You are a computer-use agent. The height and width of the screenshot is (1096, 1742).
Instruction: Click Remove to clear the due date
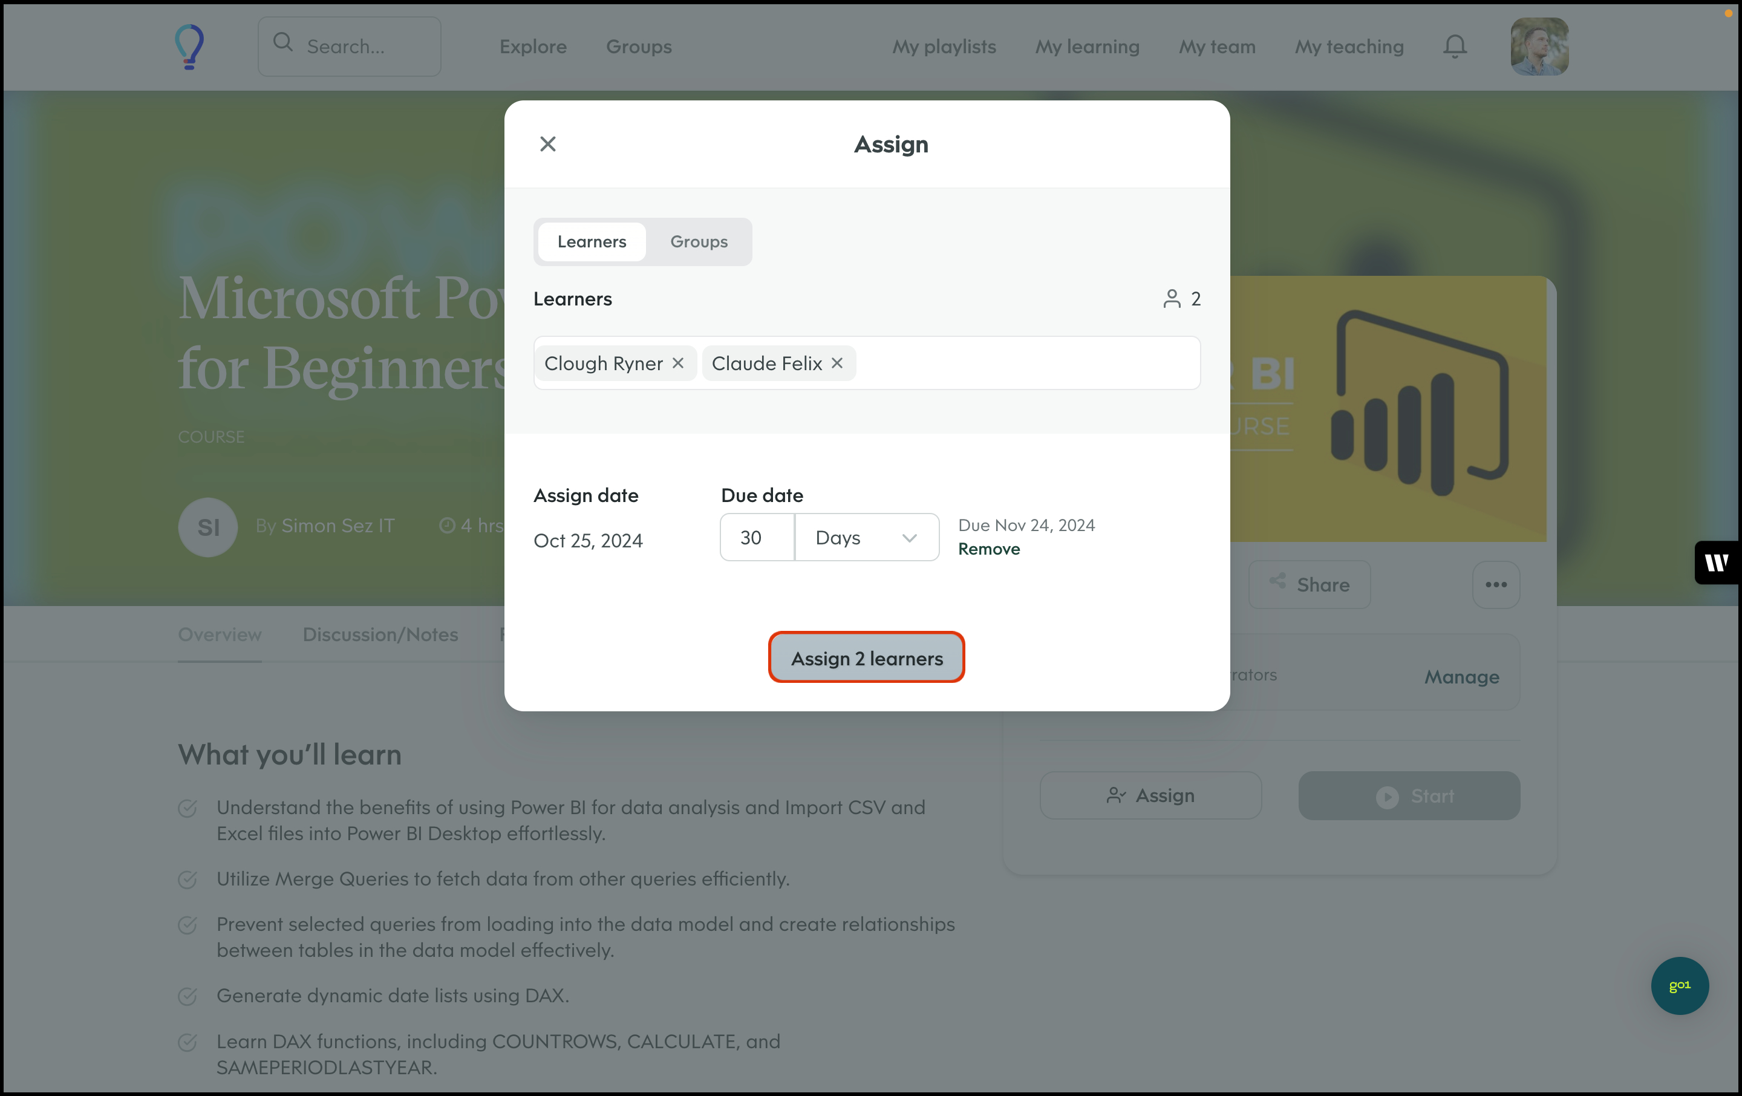click(989, 549)
